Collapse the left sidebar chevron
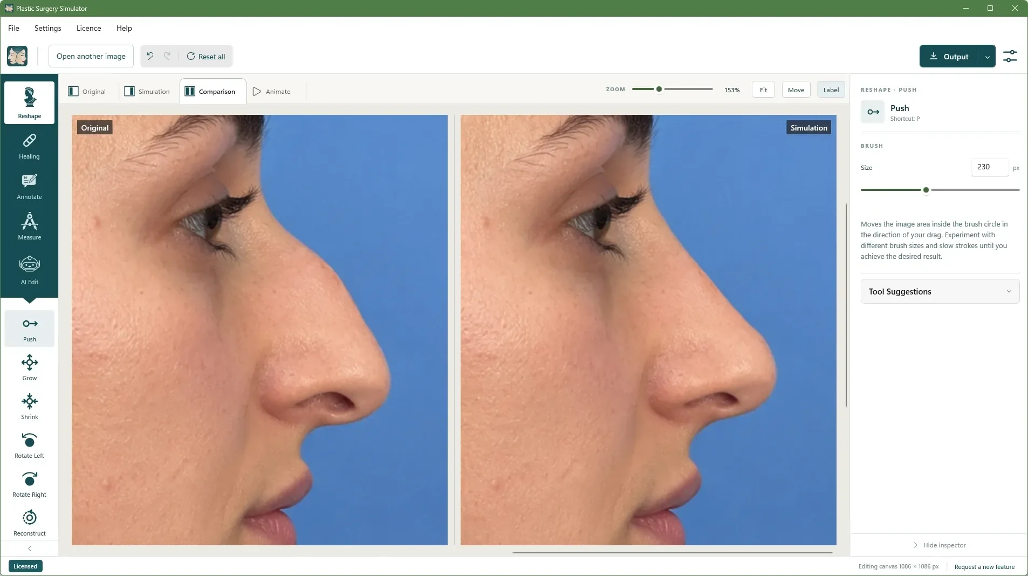Screen dimensions: 1028x576 pyautogui.click(x=29, y=548)
